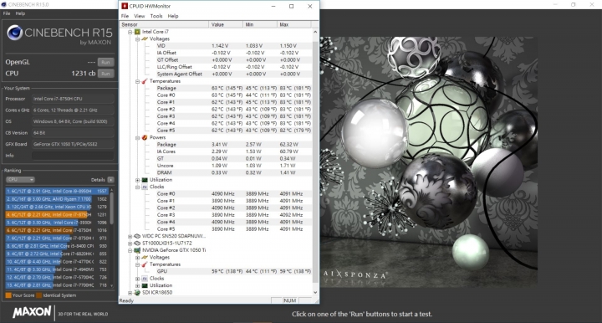Open HWMonitor Help menu
This screenshot has height=323, width=602.
click(x=173, y=16)
